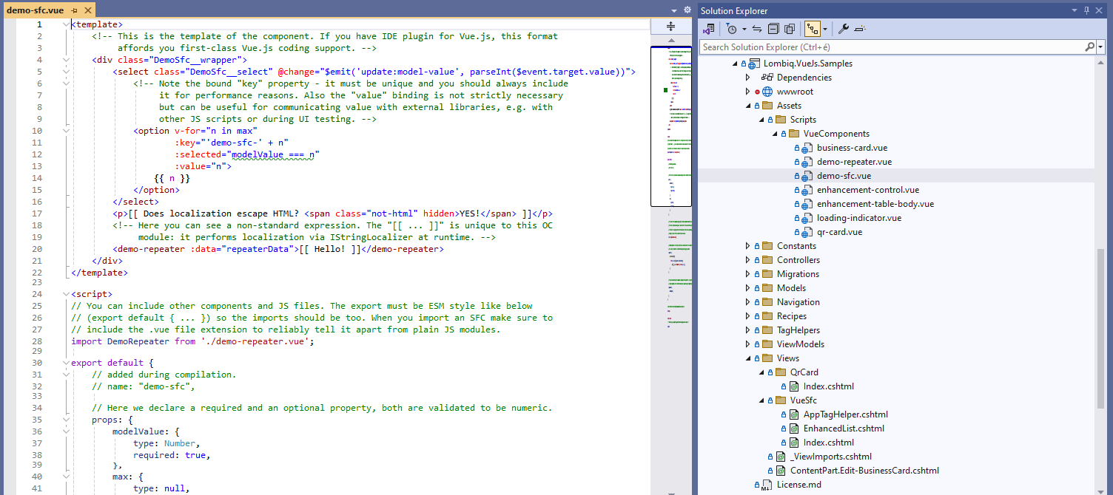The width and height of the screenshot is (1113, 495).
Task: Click the demo-sfc.vue file icon in tree
Action: pos(807,176)
